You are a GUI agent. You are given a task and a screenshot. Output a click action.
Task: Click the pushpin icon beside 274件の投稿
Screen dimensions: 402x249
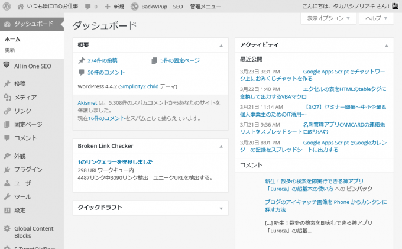pos(82,60)
